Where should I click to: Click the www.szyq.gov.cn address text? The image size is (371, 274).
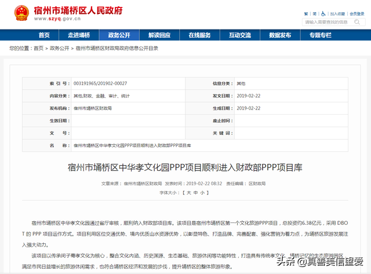pyautogui.click(x=57, y=19)
